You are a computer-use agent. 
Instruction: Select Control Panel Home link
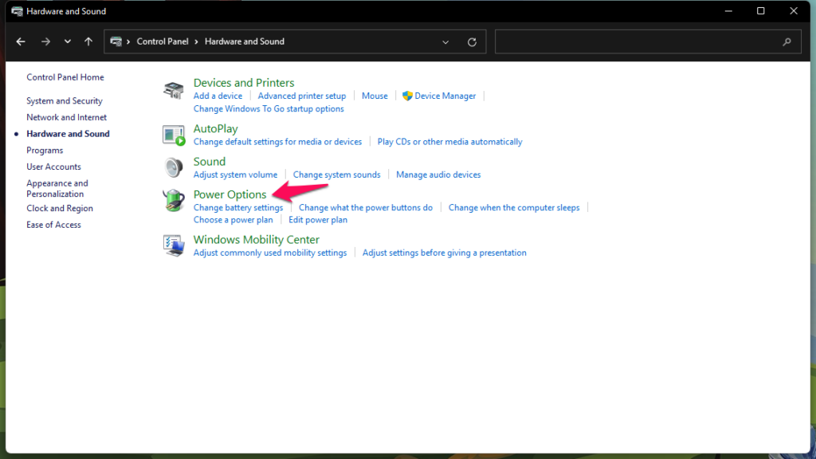click(65, 77)
